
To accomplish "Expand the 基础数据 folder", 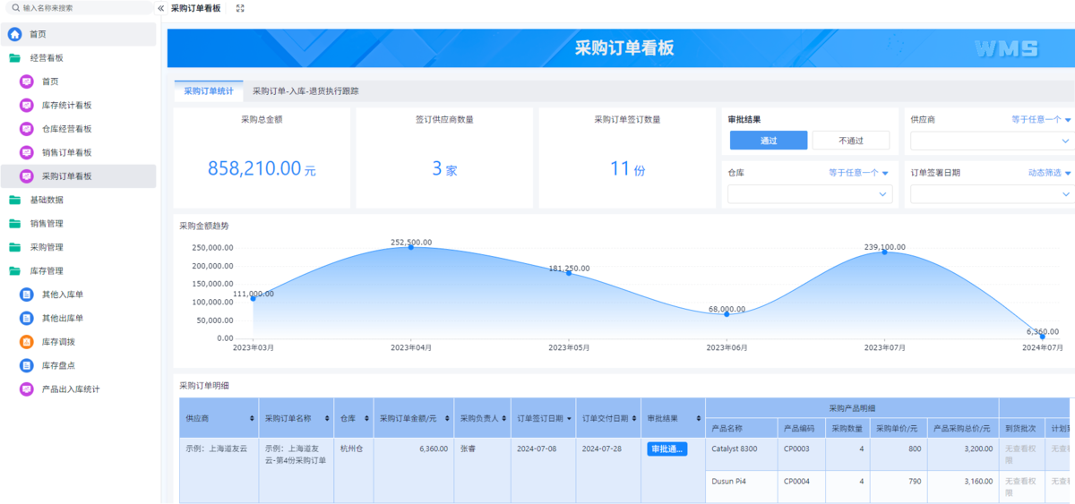I will point(47,200).
